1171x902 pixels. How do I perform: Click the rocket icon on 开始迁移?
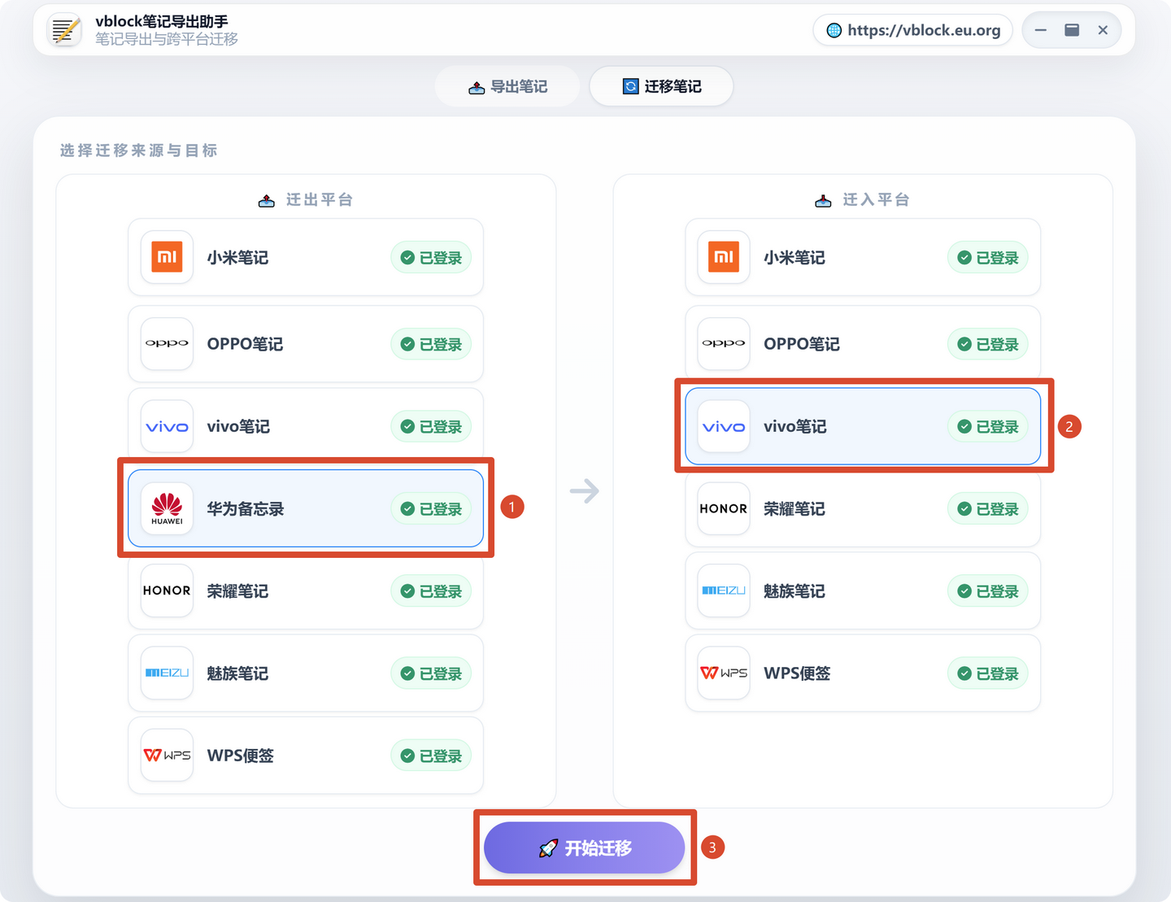(548, 848)
